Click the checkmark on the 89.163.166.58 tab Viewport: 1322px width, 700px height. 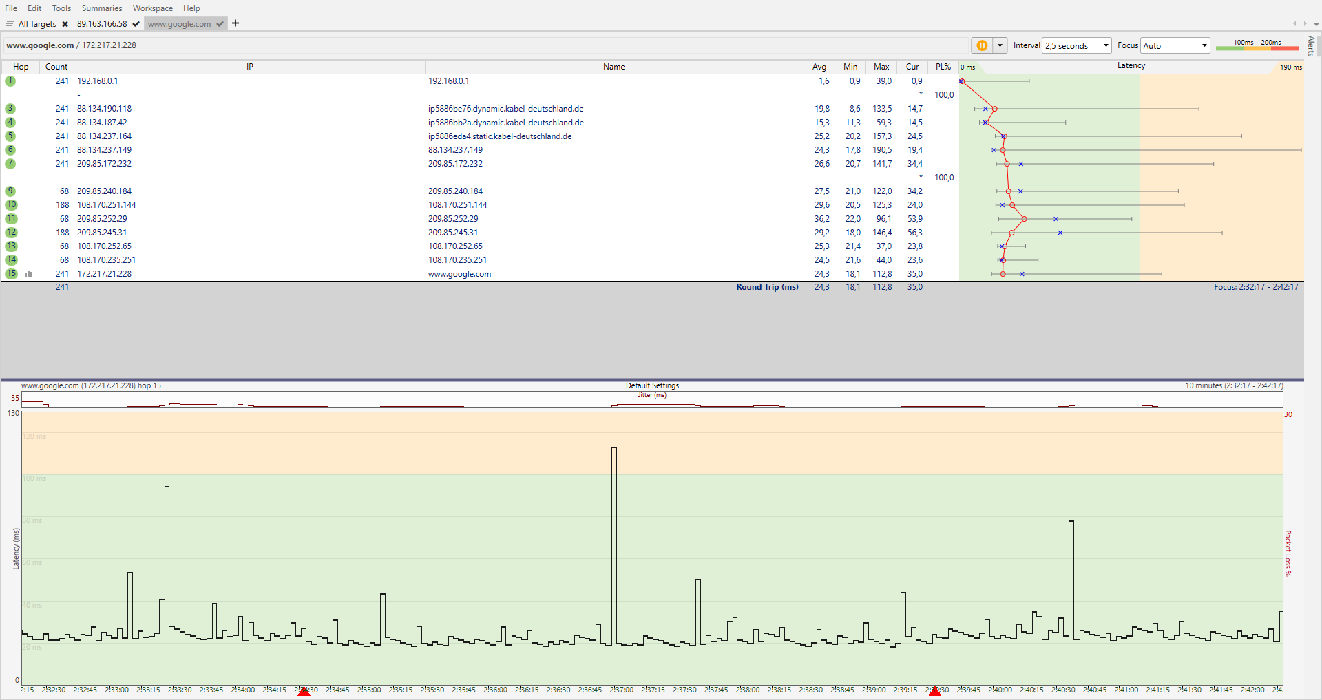pos(136,23)
